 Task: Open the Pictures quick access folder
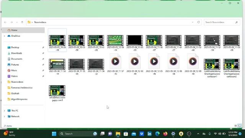(x=15, y=65)
